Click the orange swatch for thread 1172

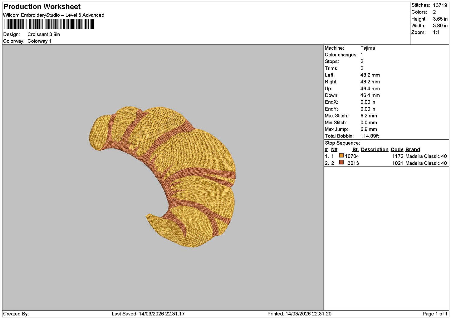[341, 156]
